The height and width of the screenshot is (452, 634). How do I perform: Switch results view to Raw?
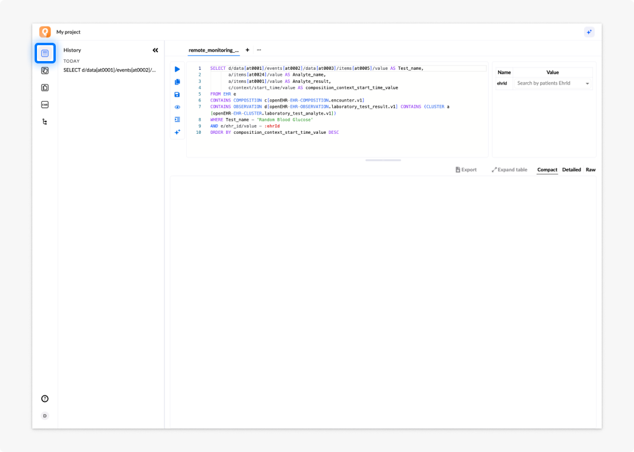click(591, 170)
